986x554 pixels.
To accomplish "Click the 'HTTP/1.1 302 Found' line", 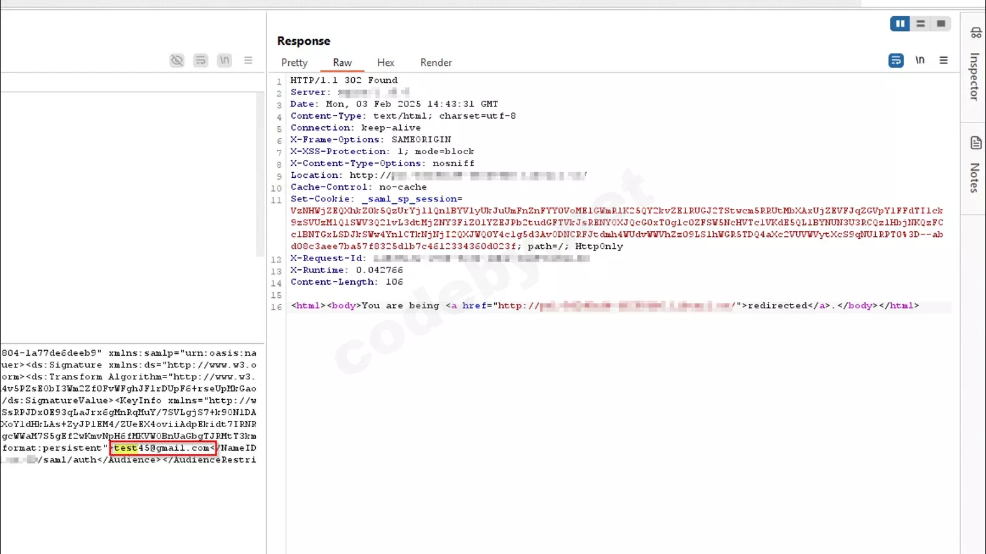I will (344, 80).
